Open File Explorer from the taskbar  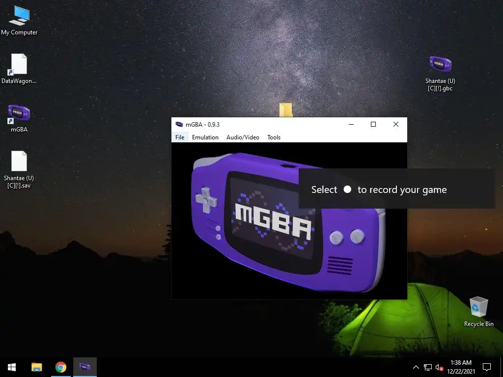click(x=36, y=367)
